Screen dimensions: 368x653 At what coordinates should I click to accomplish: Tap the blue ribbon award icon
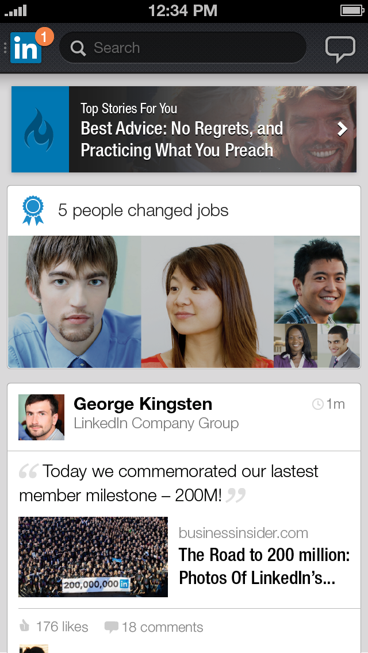tap(33, 210)
